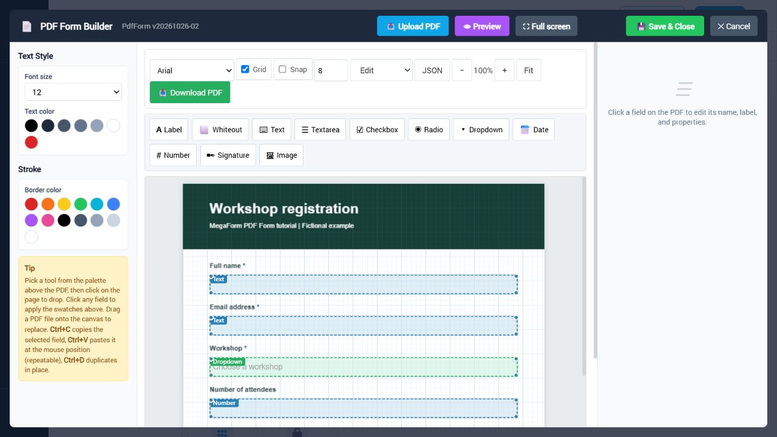
Task: Select the Signature field tool
Action: [x=228, y=155]
